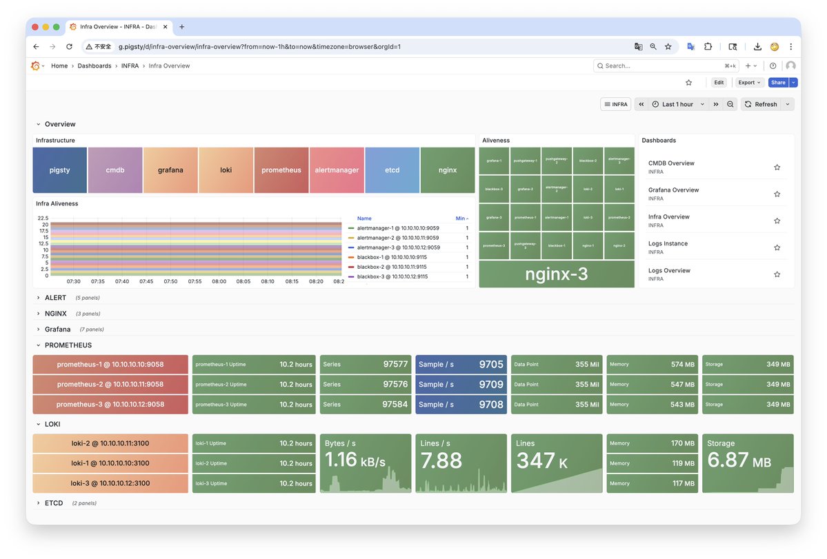The height and width of the screenshot is (559, 827).
Task: Open prometheus-1 @ 10.10.10.10:9058 panel
Action: tap(110, 365)
